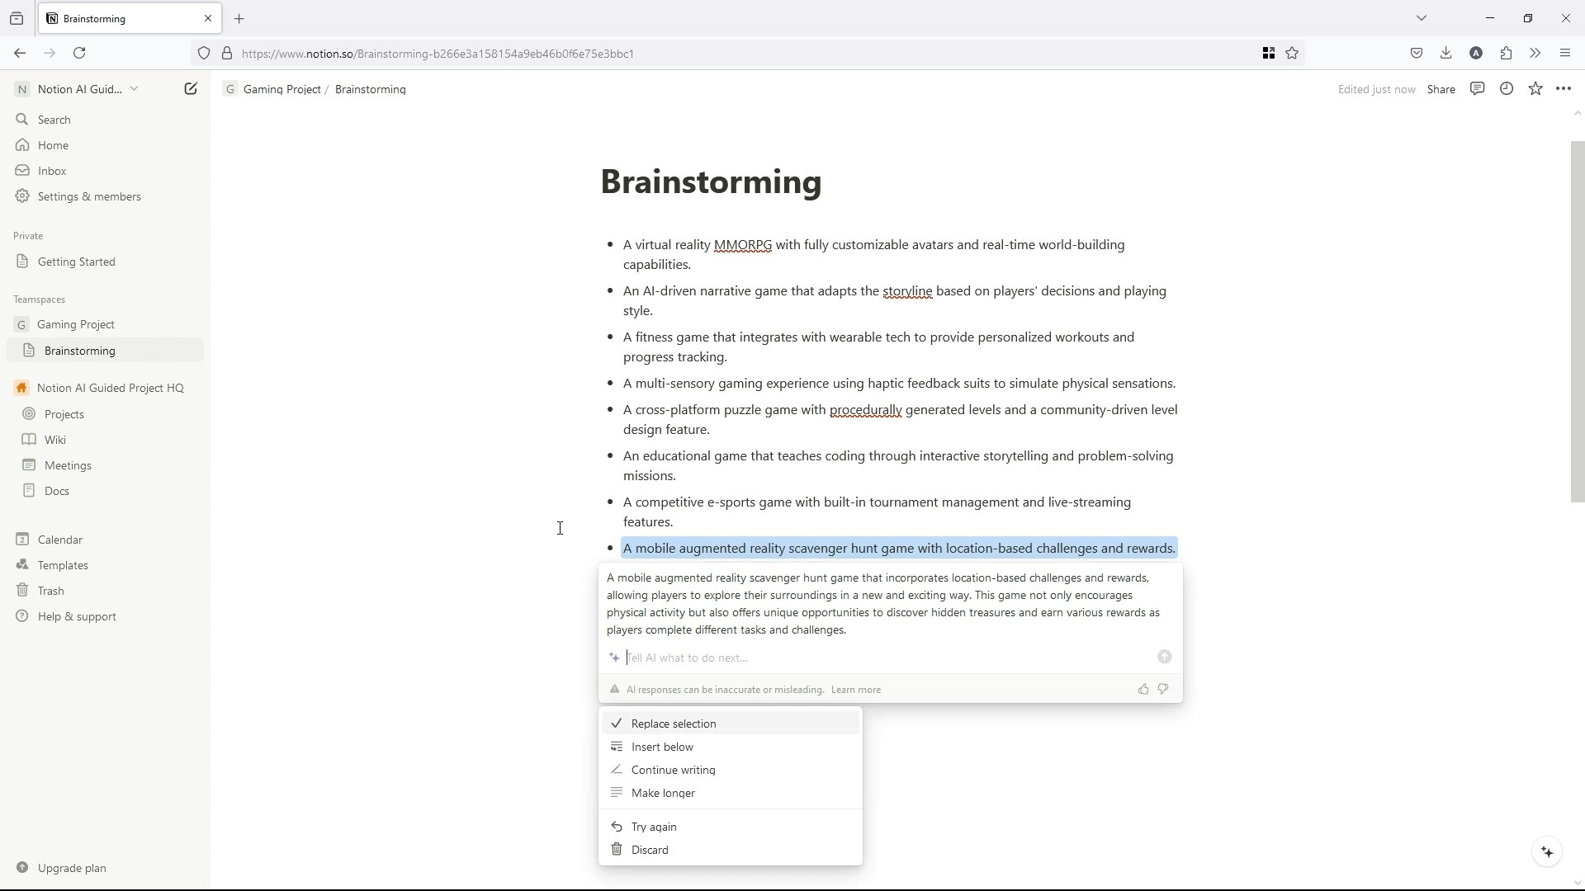The height and width of the screenshot is (891, 1585).
Task: Expand the Gaming Project teamspace
Action: click(x=75, y=324)
